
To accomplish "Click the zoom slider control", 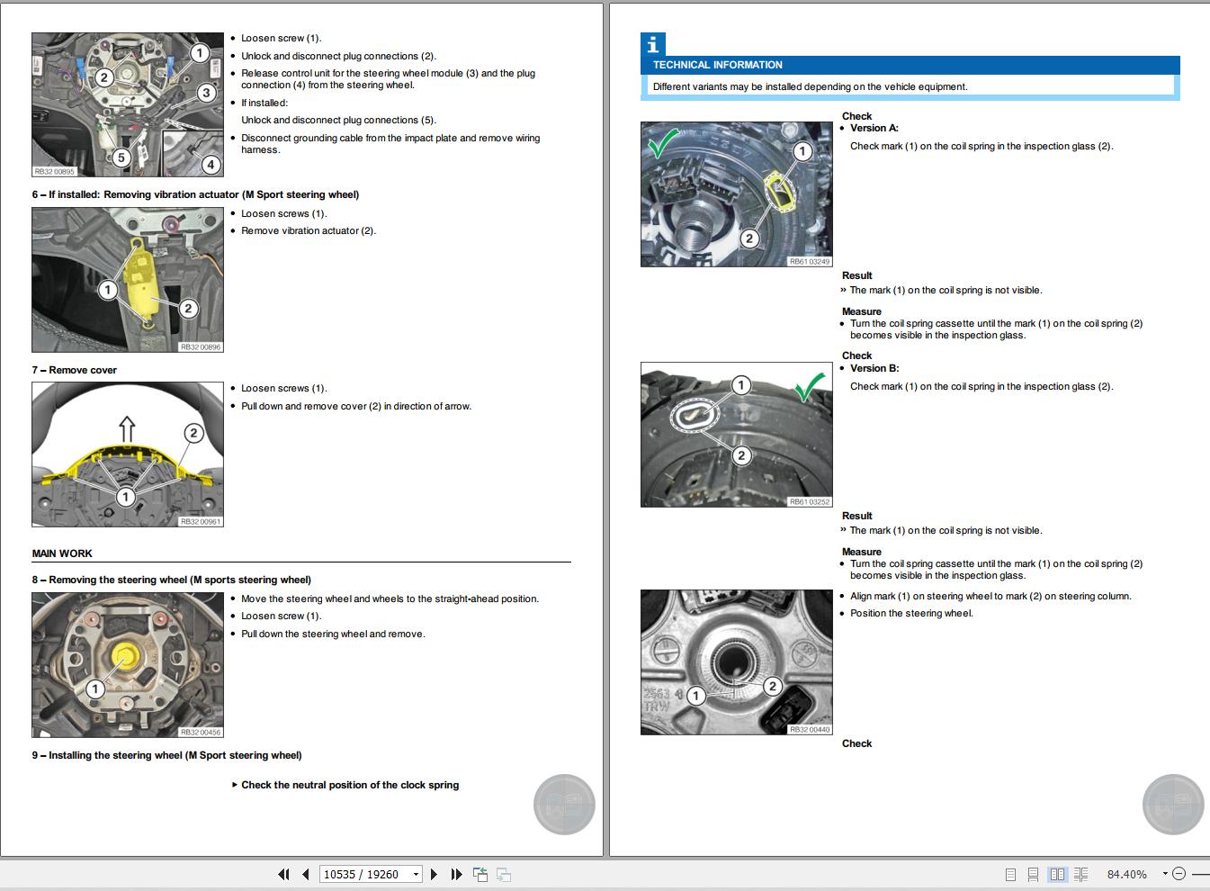I will [x=1200, y=872].
